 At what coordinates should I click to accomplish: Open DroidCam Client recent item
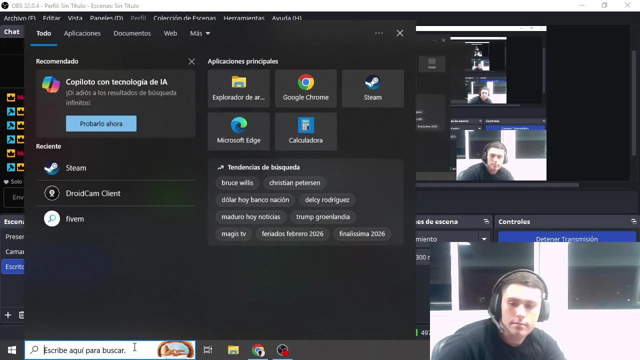tap(115, 193)
